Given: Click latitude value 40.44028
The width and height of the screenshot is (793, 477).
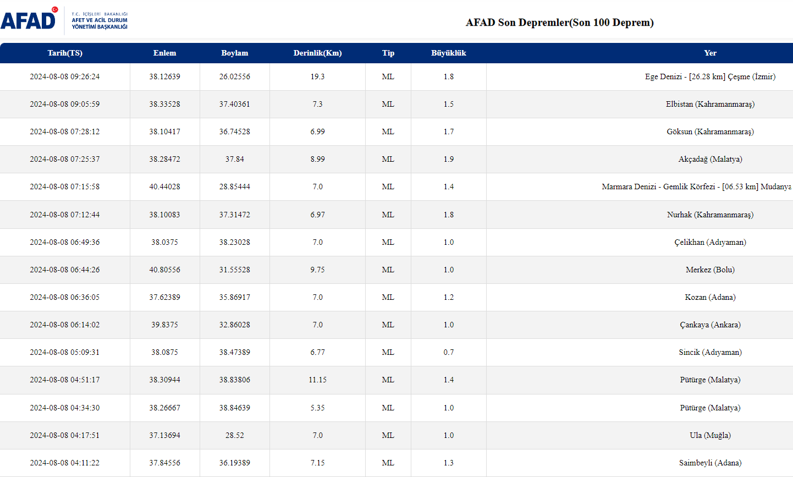Looking at the screenshot, I should [165, 187].
